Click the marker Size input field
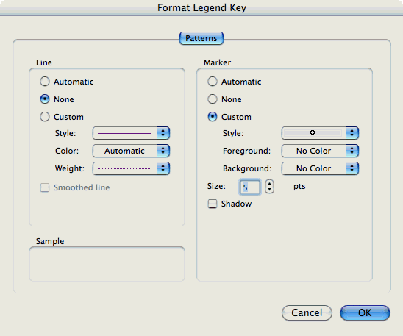The height and width of the screenshot is (336, 403). tap(250, 187)
